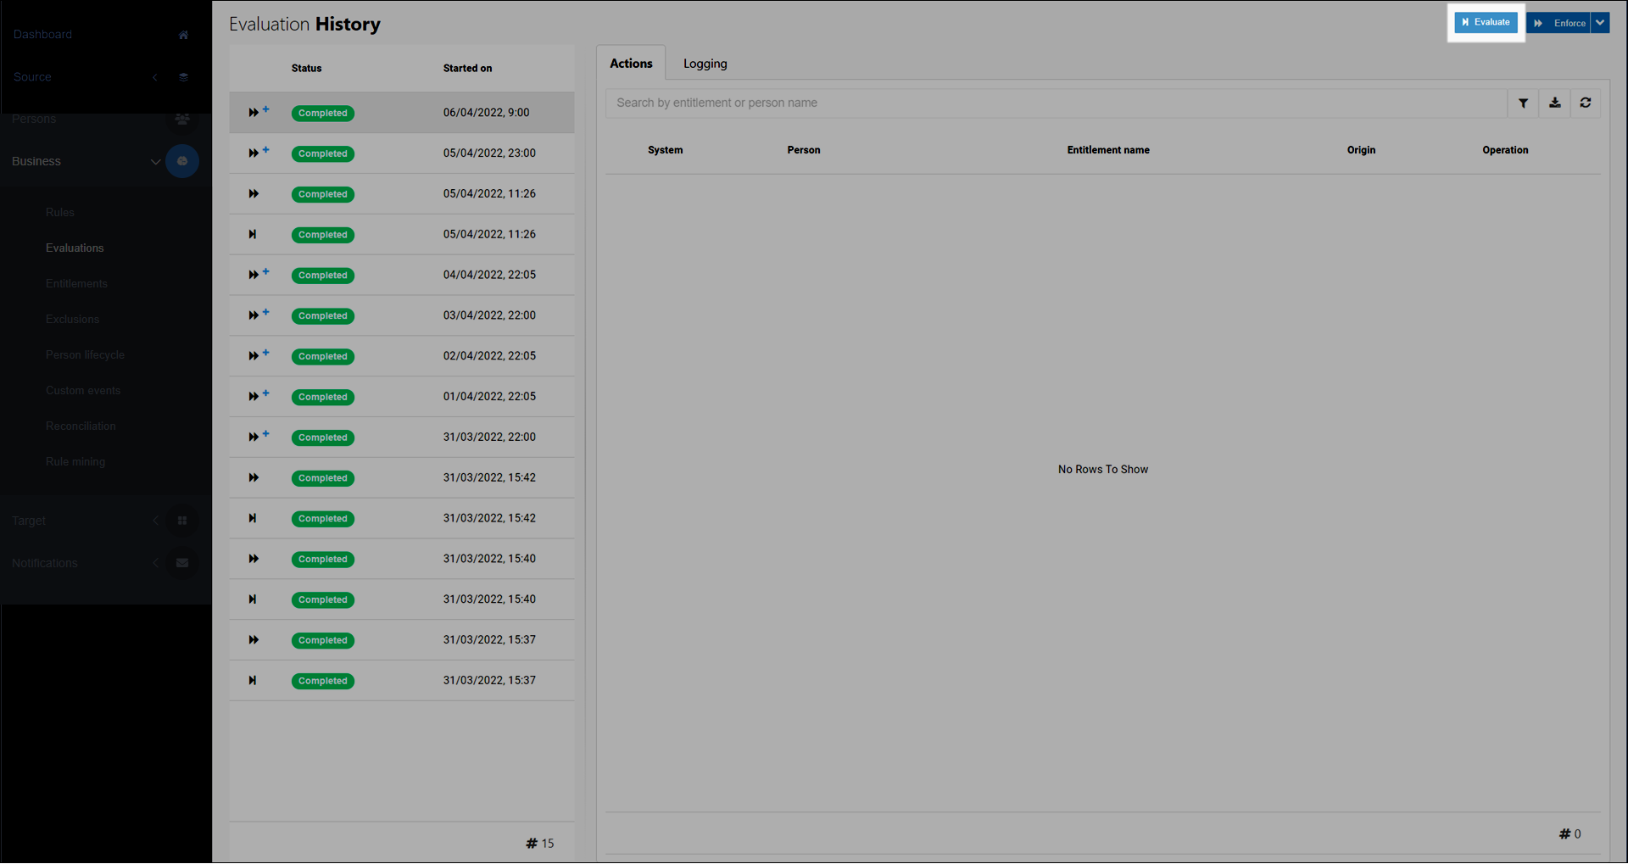Expand the Source menu section
1628x864 pixels.
(x=155, y=77)
